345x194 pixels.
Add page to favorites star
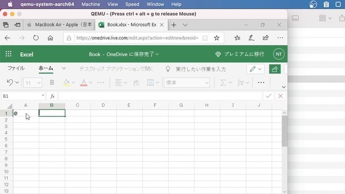click(217, 38)
